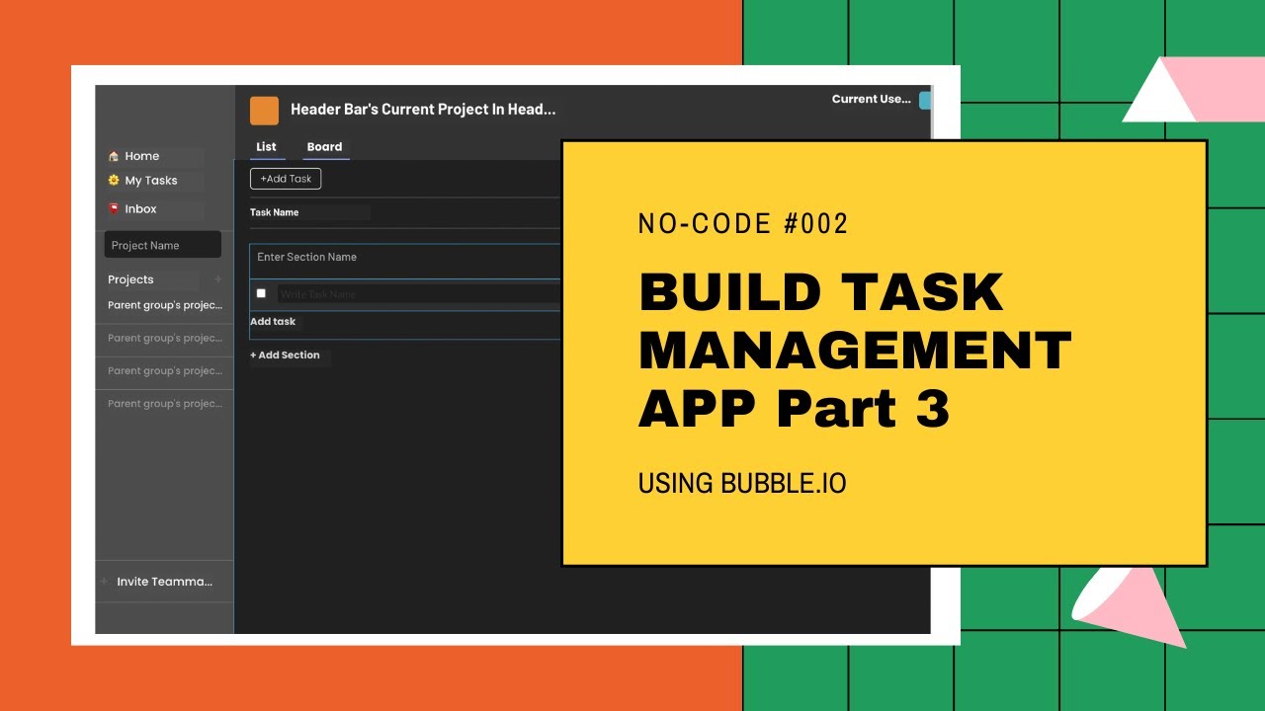Click the house icon beside Home
The height and width of the screenshot is (711, 1265).
(x=114, y=156)
